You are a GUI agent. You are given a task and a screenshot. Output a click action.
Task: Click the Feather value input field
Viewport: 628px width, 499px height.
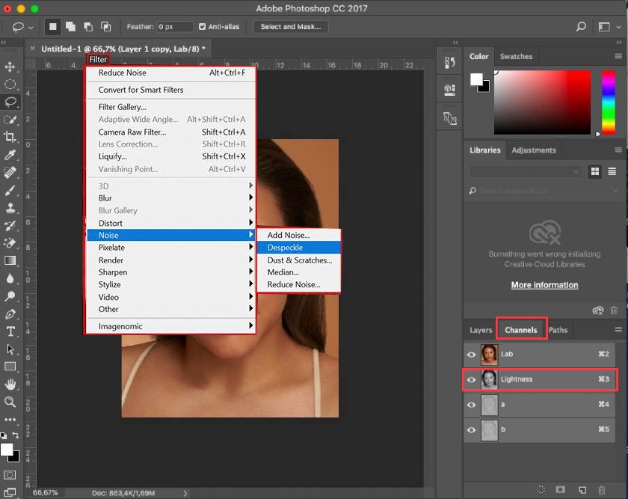[x=174, y=27]
